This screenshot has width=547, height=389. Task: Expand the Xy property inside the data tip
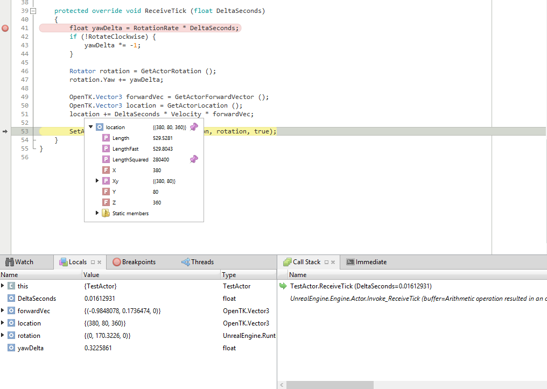point(97,181)
